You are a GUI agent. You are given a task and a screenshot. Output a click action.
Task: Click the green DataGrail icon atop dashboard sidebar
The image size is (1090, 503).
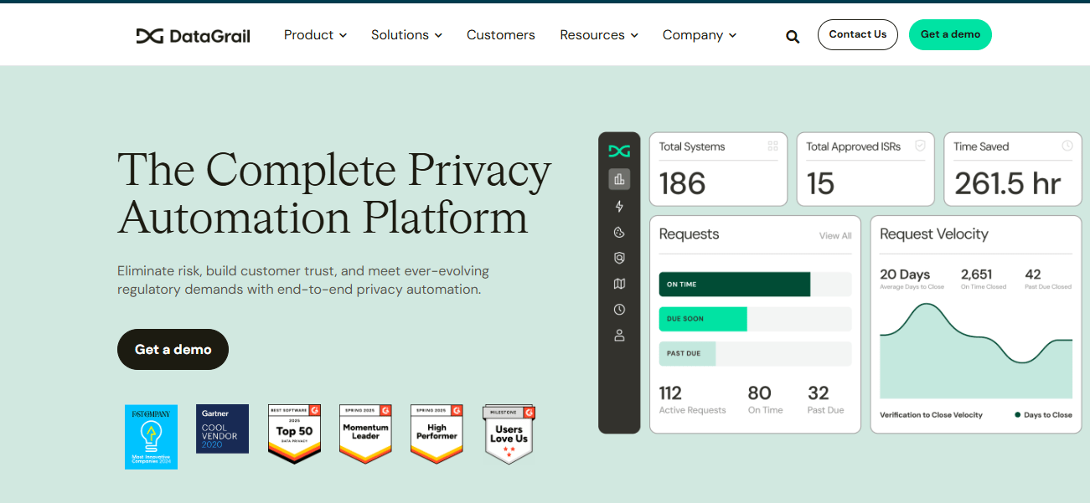pyautogui.click(x=619, y=151)
